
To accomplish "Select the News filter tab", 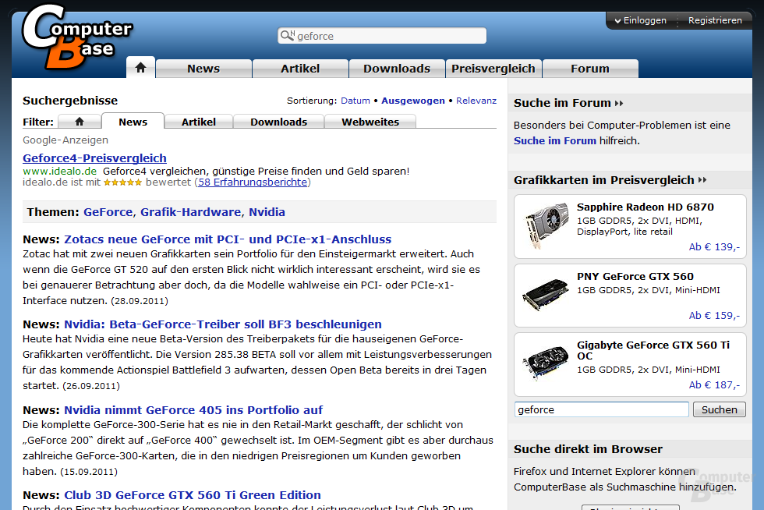I will coord(133,122).
